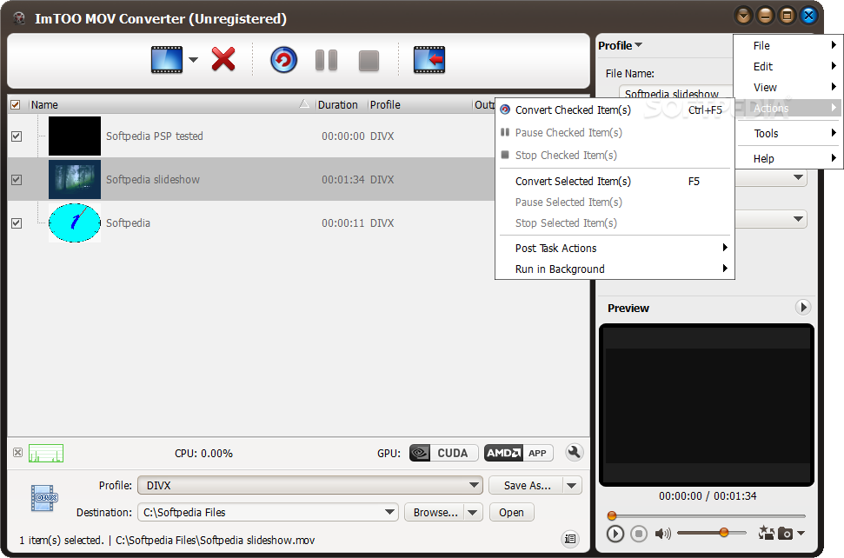
Task: Open the Add File dropdown arrow
Action: point(193,60)
